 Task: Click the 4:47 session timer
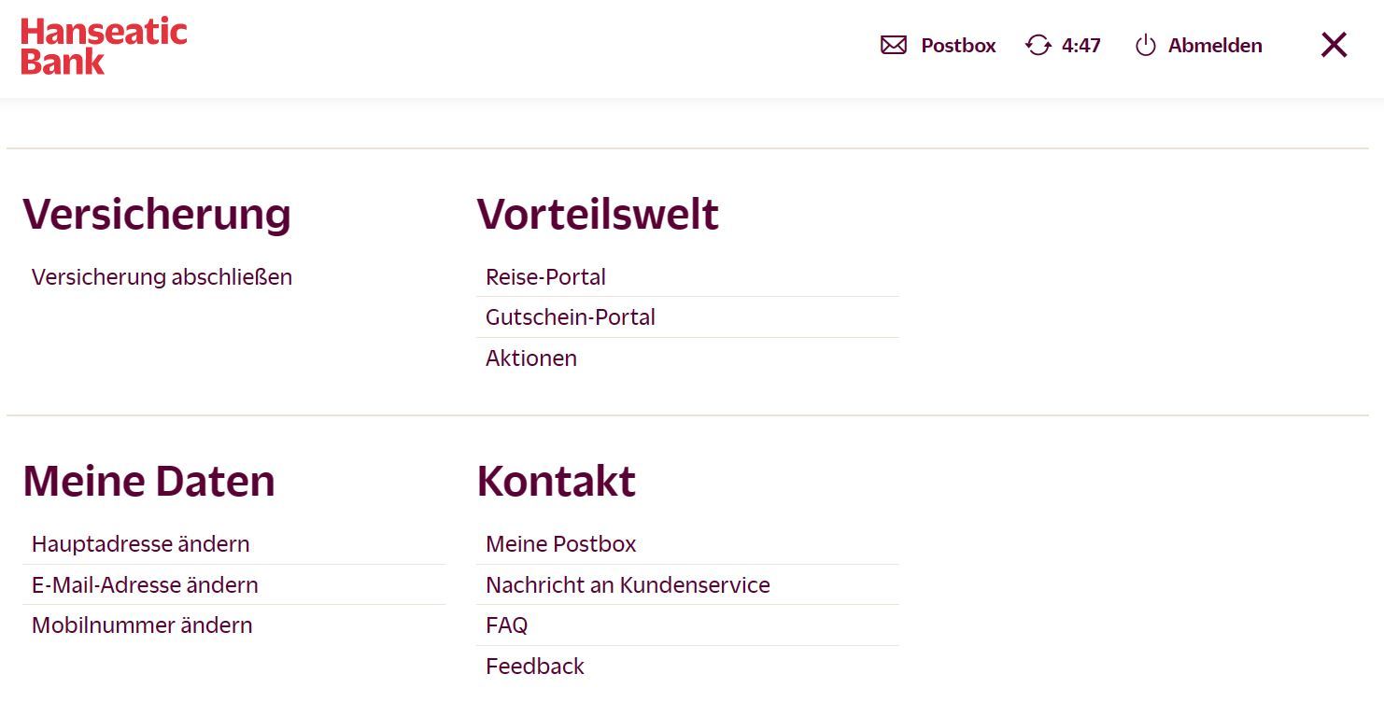1081,45
